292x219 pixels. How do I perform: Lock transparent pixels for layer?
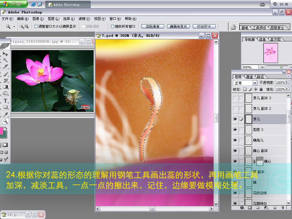tap(245, 89)
